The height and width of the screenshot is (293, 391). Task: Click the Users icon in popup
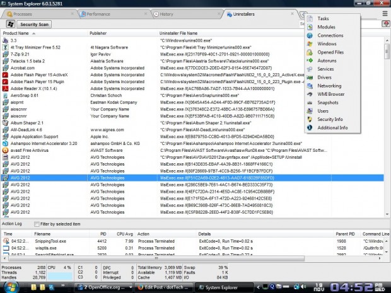click(x=310, y=111)
